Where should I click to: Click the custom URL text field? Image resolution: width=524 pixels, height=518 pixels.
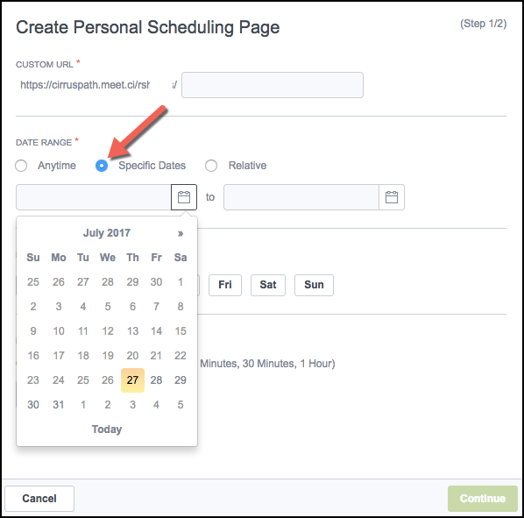(273, 85)
